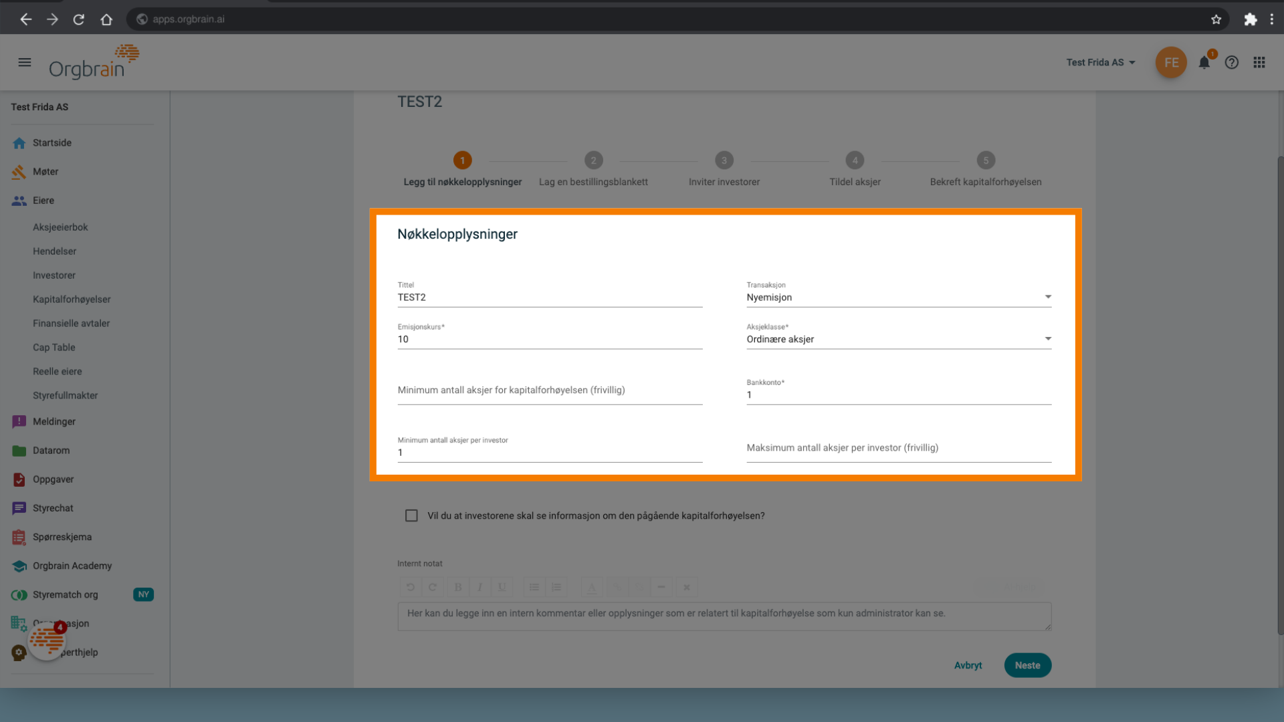
Task: Reload the browser page
Action: [x=79, y=19]
